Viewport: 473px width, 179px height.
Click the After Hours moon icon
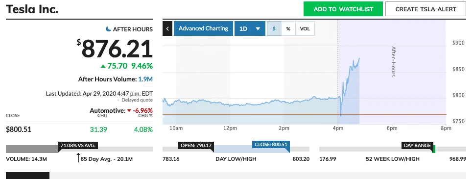(x=108, y=29)
